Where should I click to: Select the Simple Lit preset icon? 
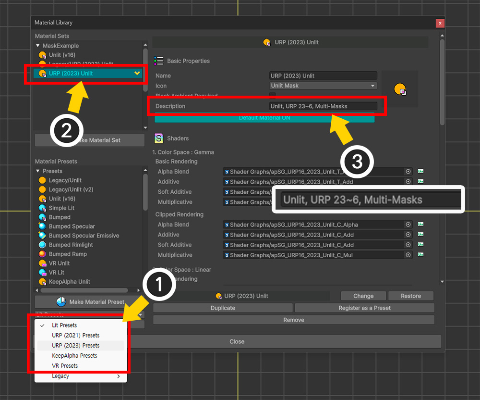coord(42,208)
